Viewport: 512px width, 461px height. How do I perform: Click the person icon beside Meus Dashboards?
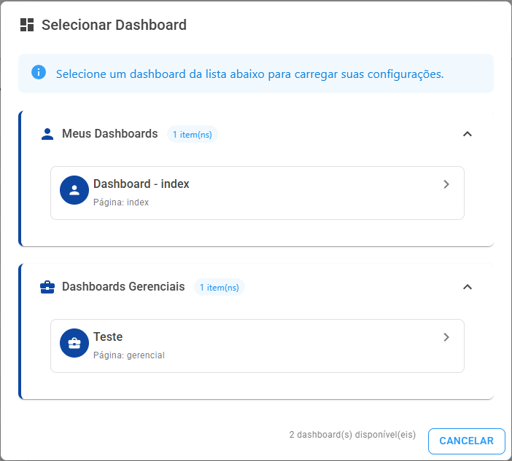click(47, 134)
